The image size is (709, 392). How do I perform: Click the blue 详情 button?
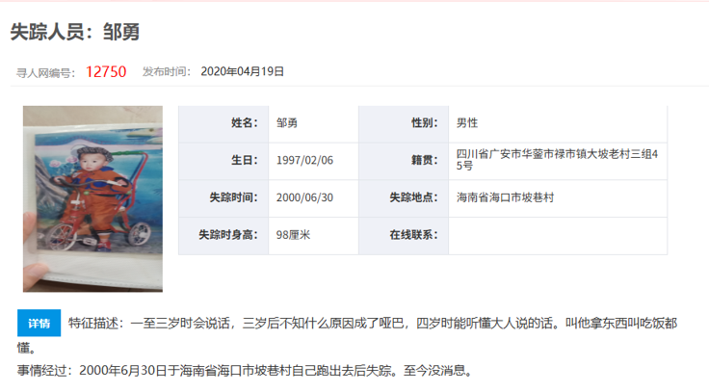pos(39,323)
